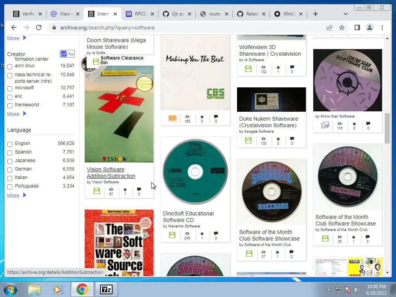
Task: Go back to the previous page
Action: point(14,27)
